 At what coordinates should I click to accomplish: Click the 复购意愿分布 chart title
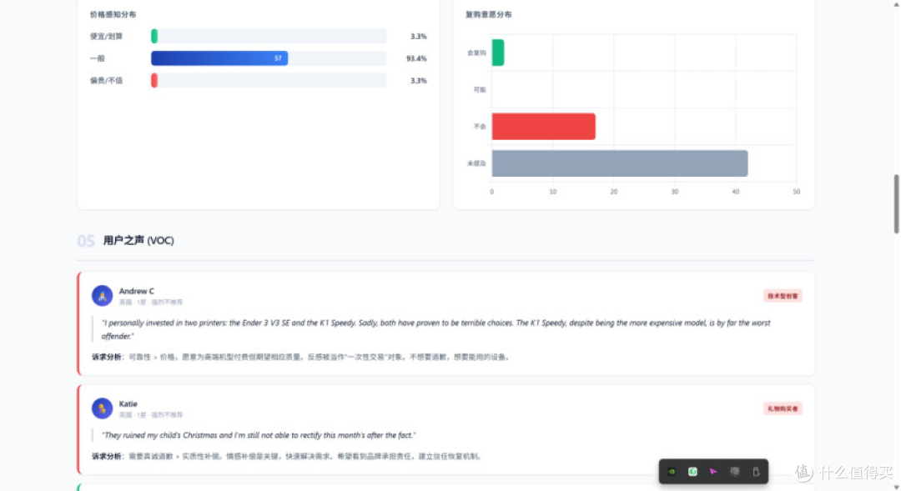[x=488, y=14]
